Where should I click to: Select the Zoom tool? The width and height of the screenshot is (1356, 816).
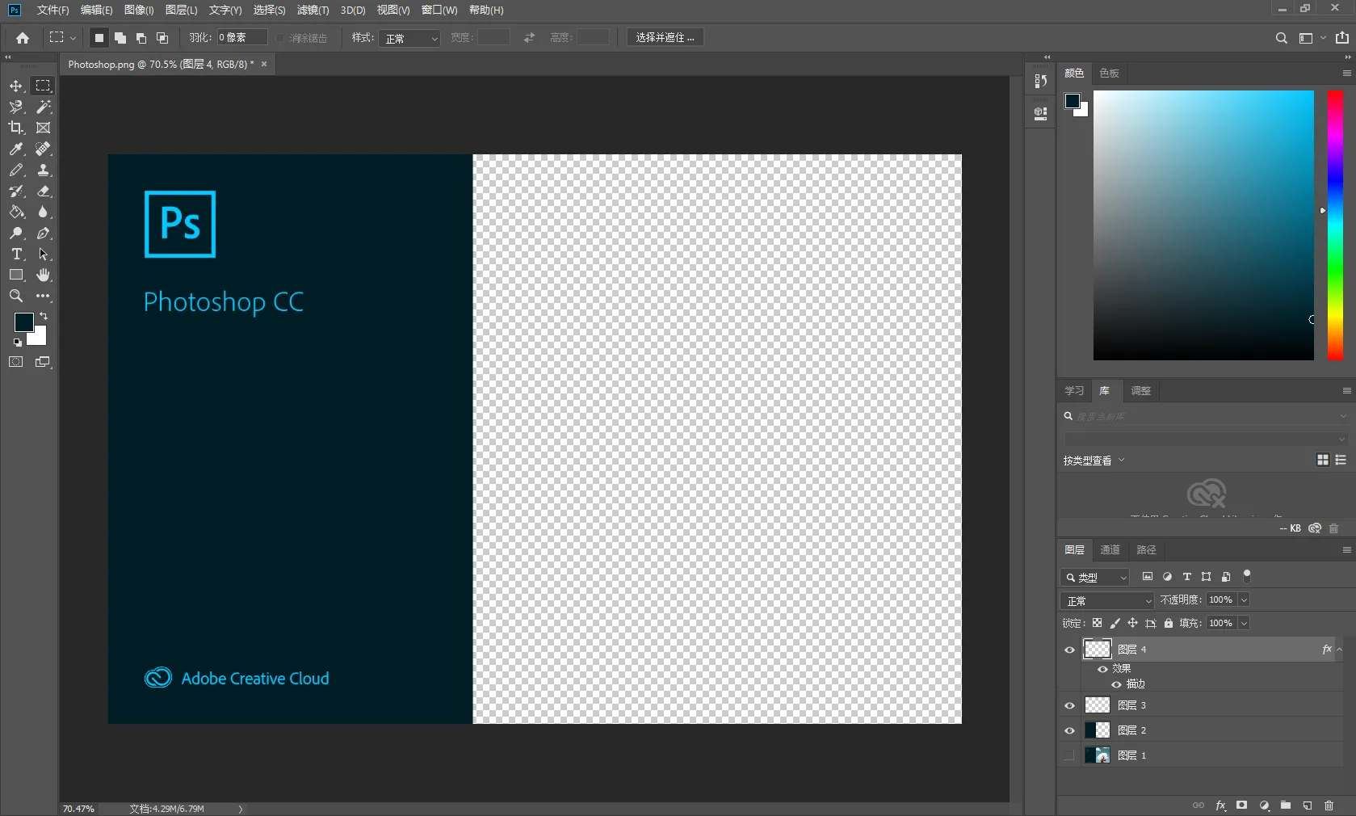point(16,296)
